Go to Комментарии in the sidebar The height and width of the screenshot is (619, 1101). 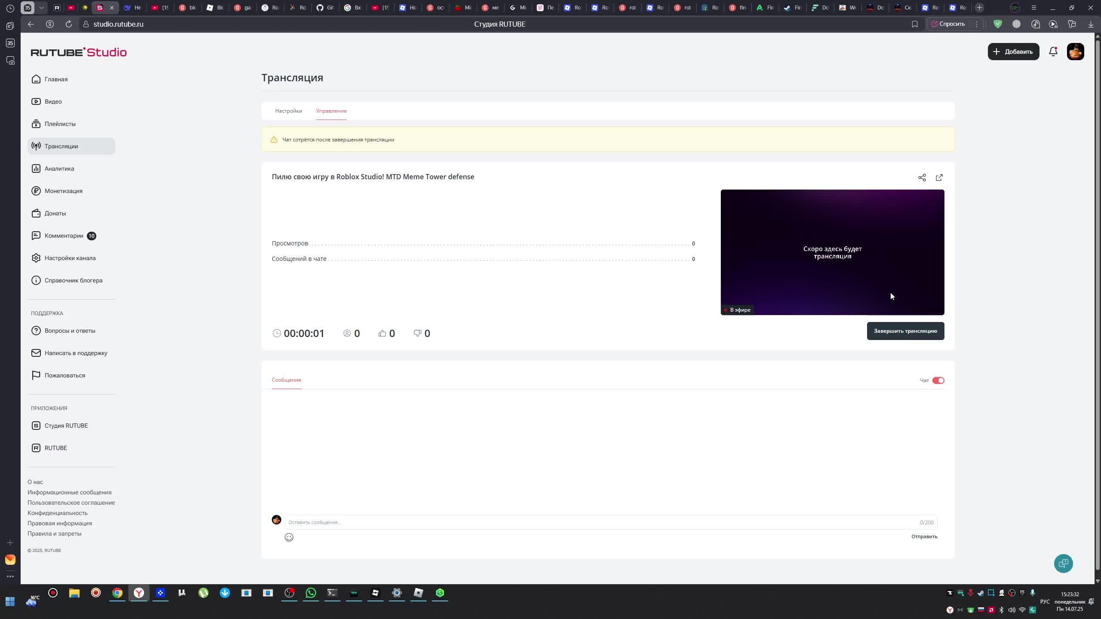(64, 236)
